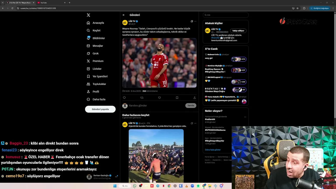Viewport: 336px width, 189px height.
Task: Click reply icon under Salah post
Action: click(124, 98)
